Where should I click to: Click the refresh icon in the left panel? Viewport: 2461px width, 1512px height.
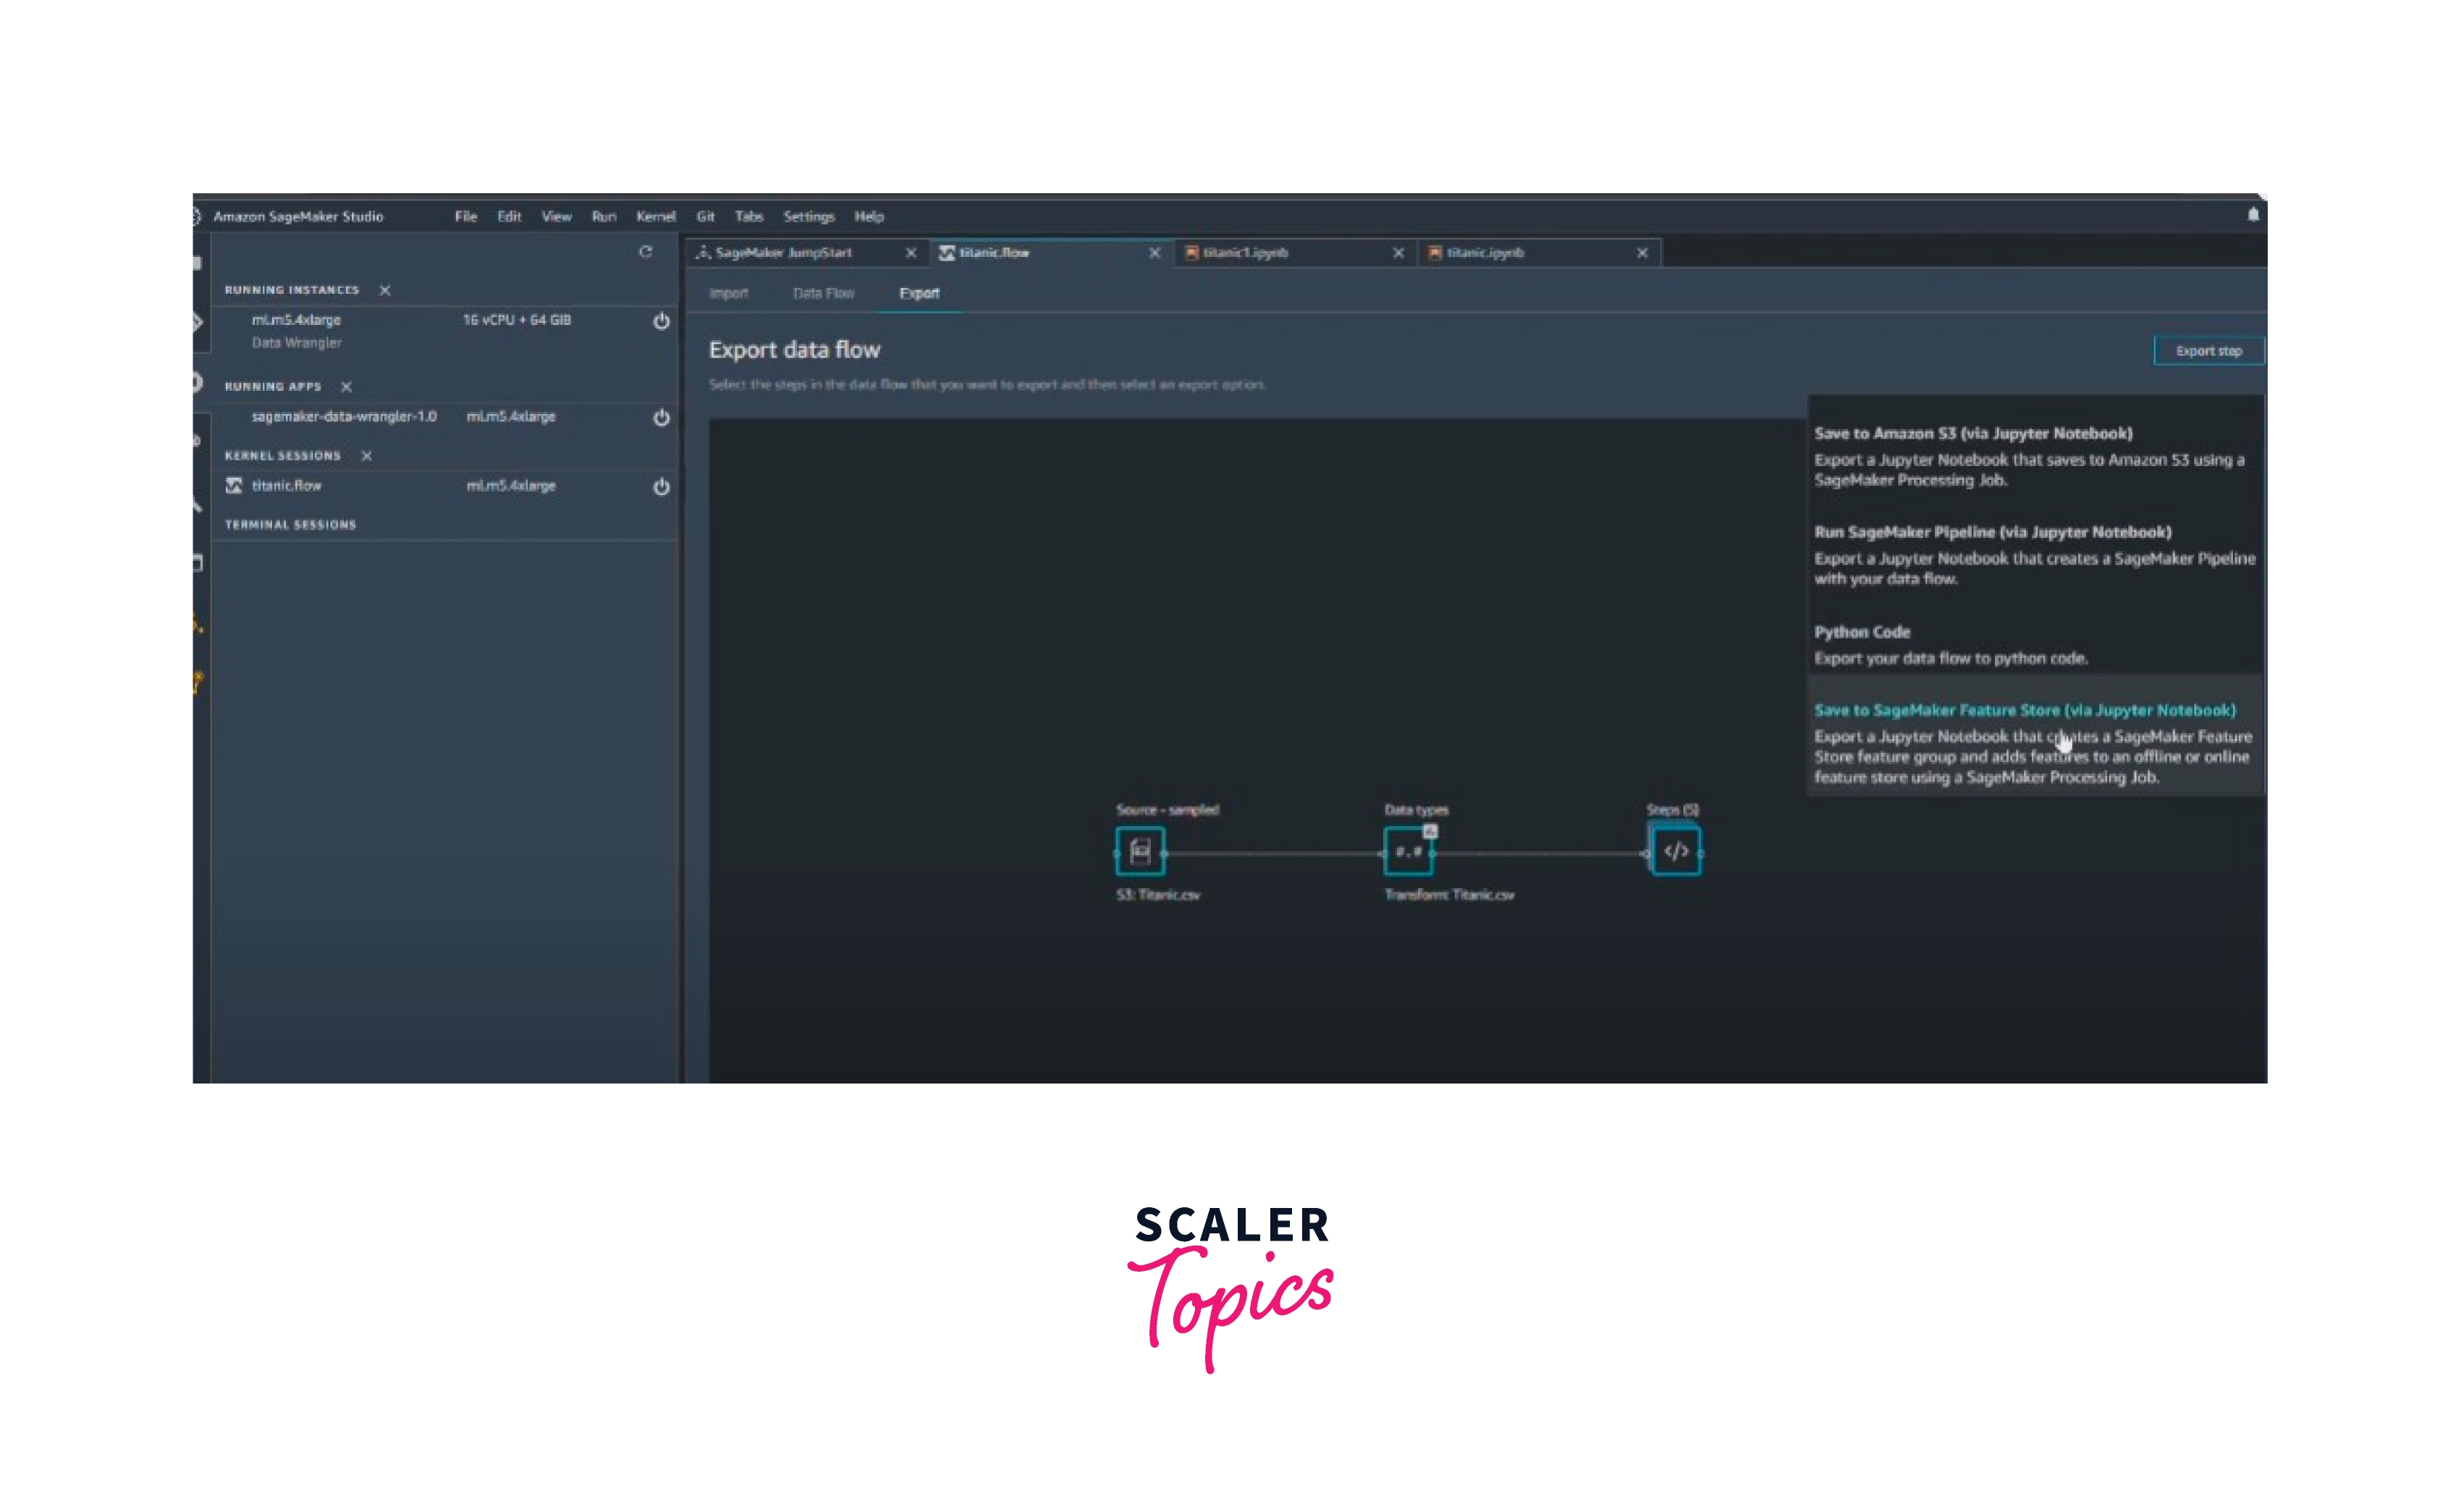pos(645,252)
